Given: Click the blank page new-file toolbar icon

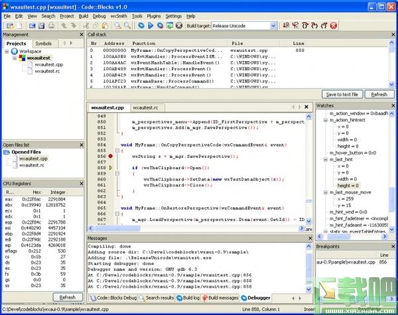Looking at the screenshot, I should tap(19, 26).
